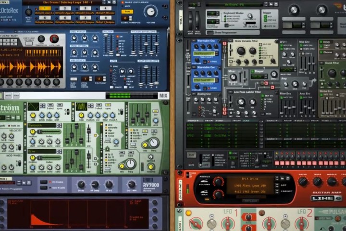Screen dimensions: 346x231
Task: Click the Line 6 amp Drive knob
Action: 303,181
